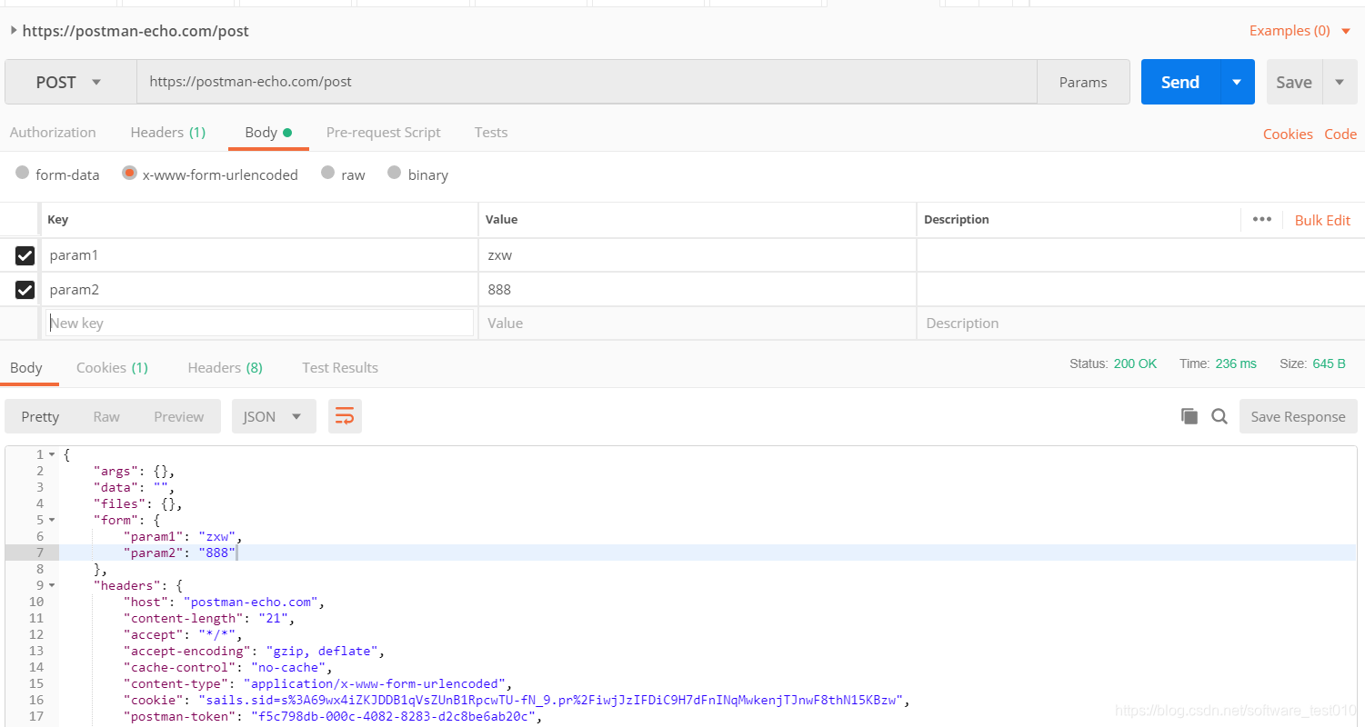Click the Save Response button
This screenshot has width=1365, height=727.
(x=1298, y=416)
